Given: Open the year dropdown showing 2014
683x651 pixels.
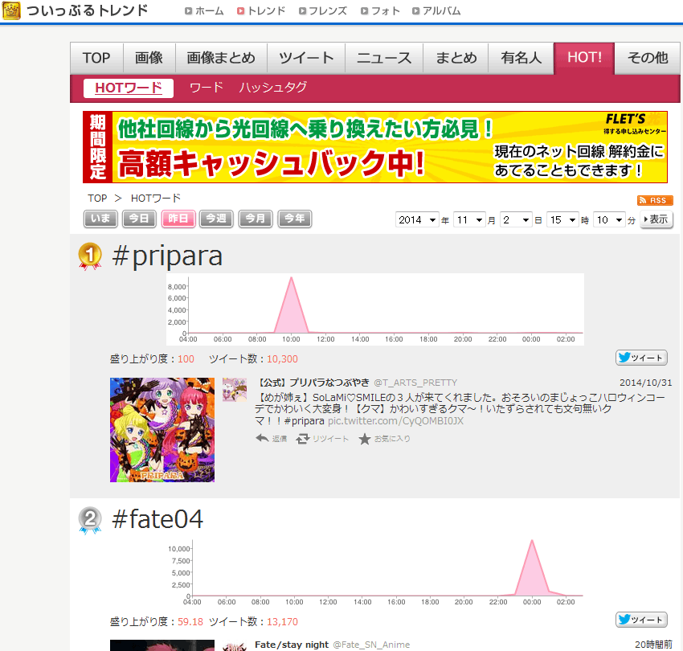Looking at the screenshot, I should click(x=416, y=219).
